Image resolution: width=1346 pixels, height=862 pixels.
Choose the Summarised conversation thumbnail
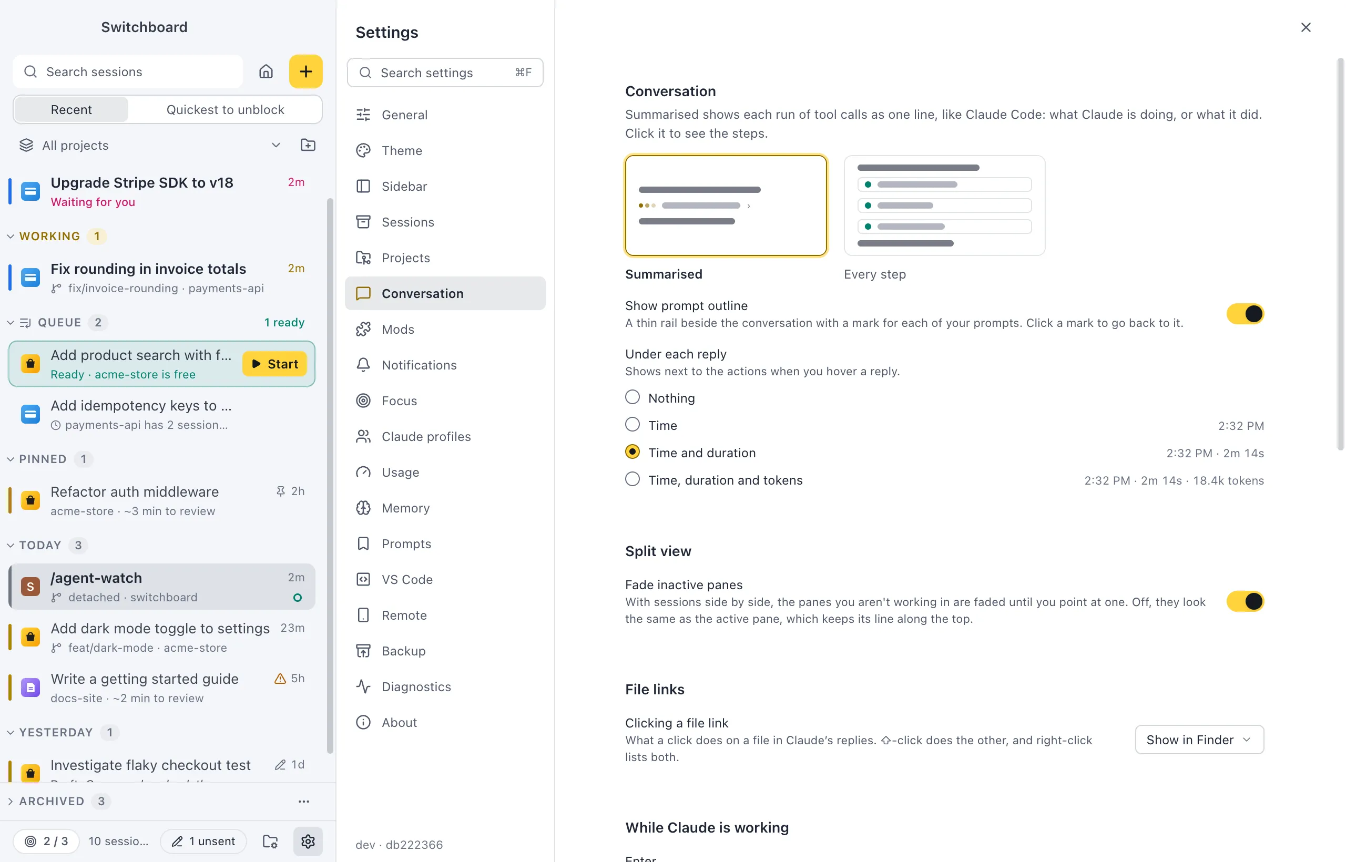726,206
